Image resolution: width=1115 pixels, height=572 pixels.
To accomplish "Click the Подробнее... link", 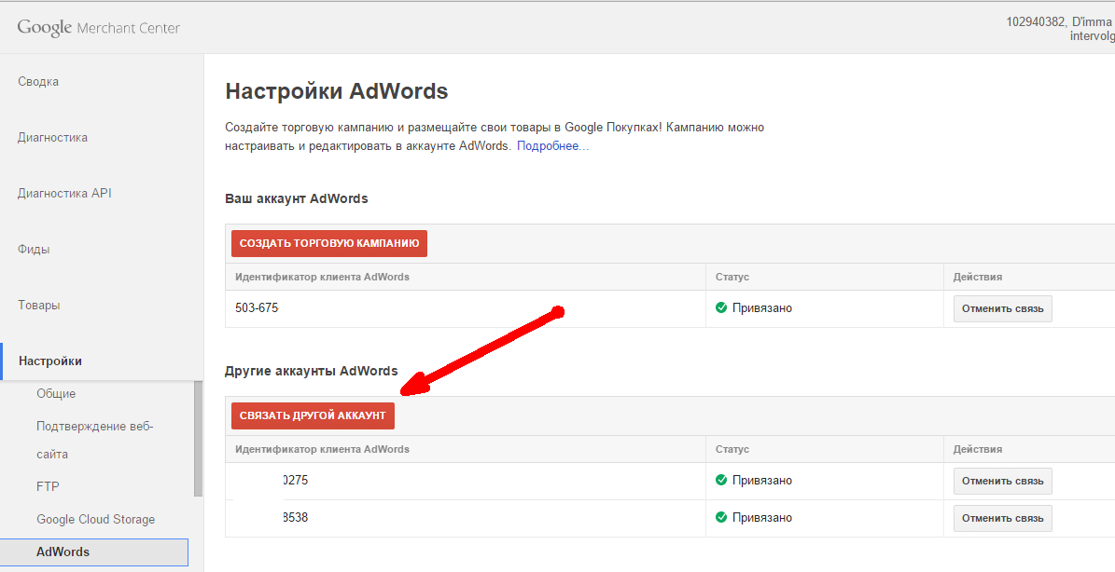I will coord(552,146).
